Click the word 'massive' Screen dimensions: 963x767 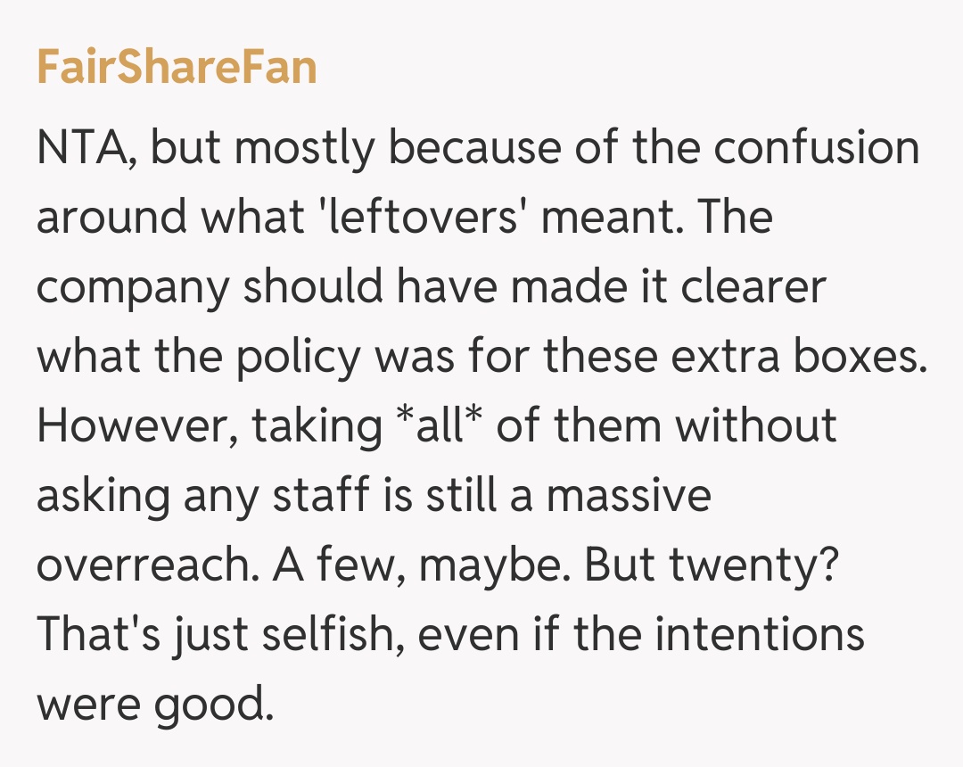(x=629, y=495)
